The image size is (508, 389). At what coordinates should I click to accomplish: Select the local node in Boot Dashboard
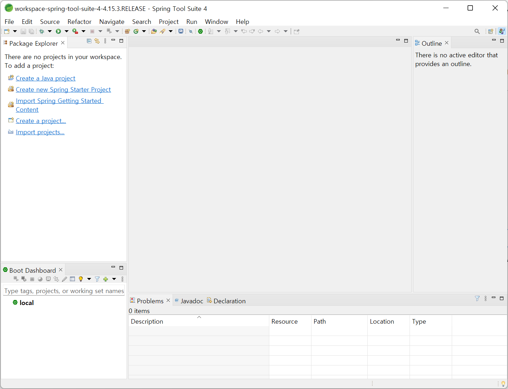point(26,303)
